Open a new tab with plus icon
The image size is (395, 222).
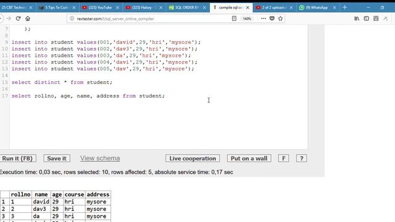pos(344,7)
